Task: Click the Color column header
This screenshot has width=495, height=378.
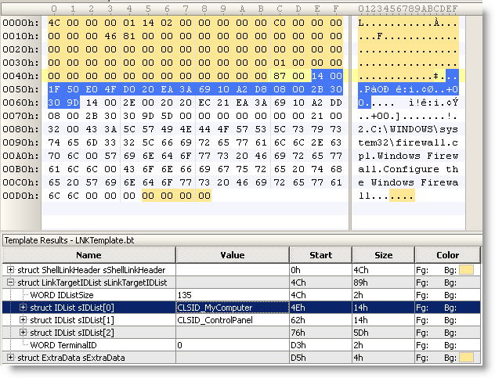Action: click(449, 254)
